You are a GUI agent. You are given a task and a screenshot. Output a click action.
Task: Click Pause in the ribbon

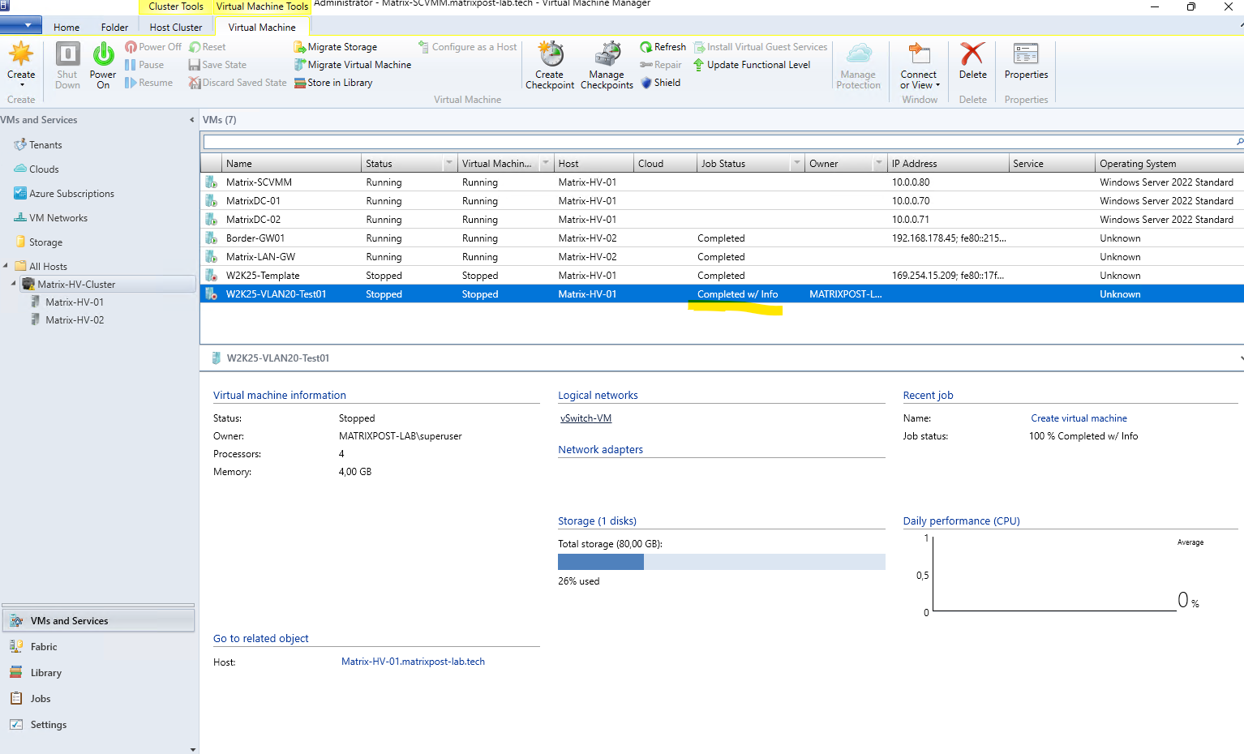pyautogui.click(x=144, y=65)
